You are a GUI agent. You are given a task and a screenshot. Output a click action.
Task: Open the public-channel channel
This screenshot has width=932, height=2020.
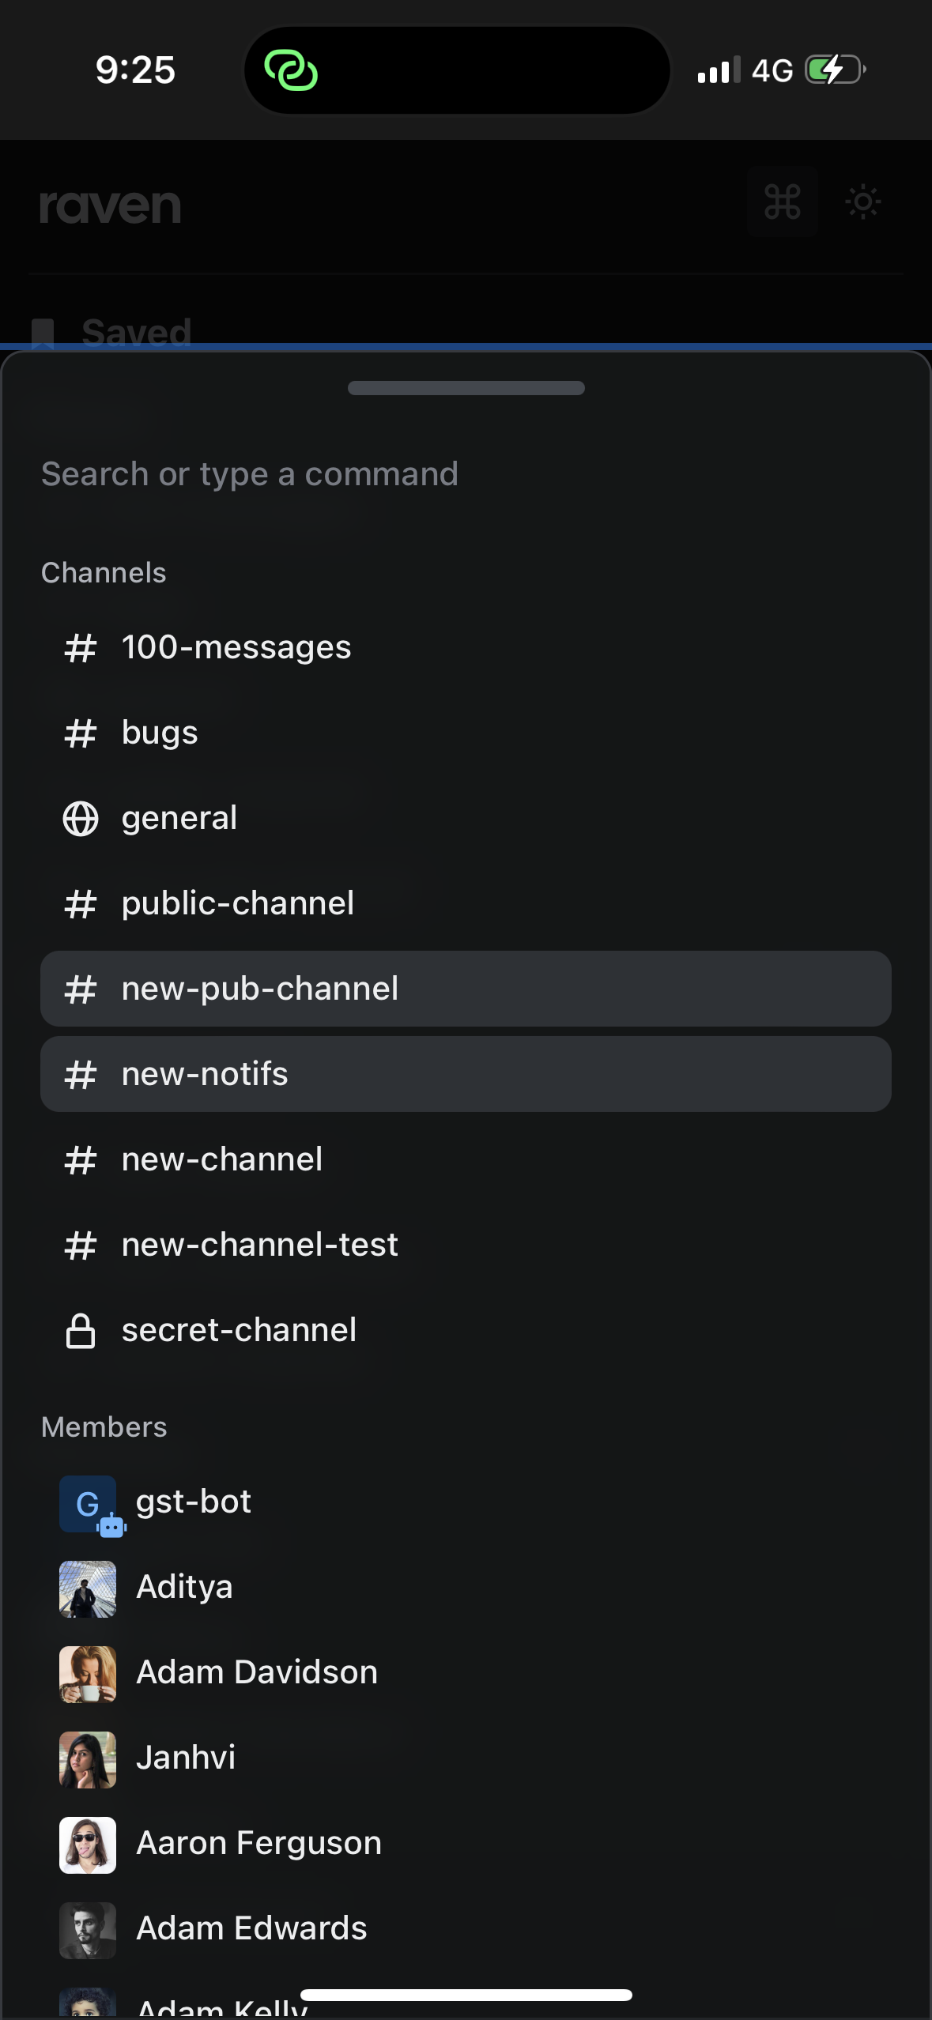(x=237, y=903)
